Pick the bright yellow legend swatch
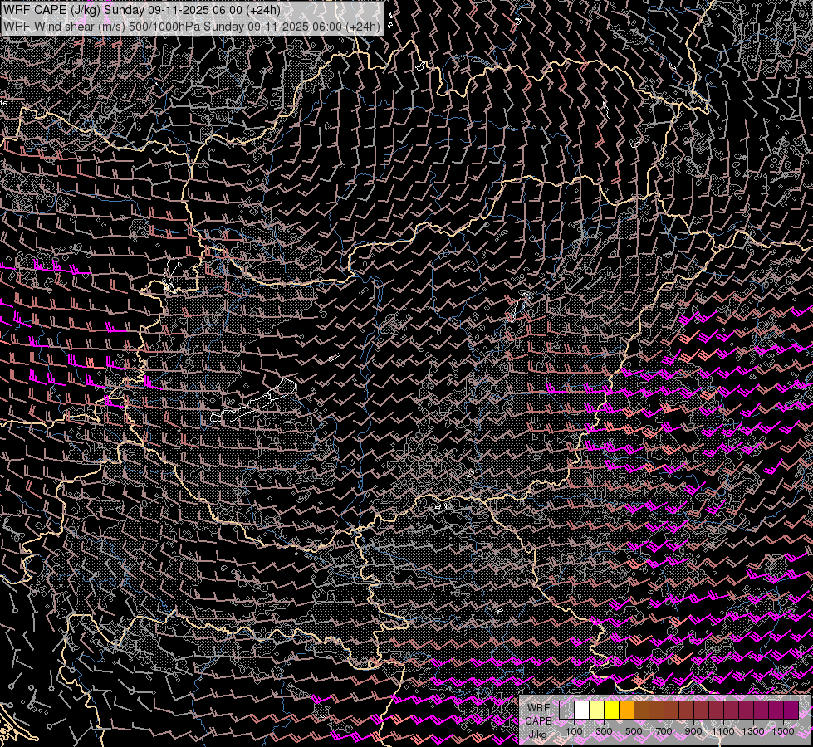 click(x=612, y=710)
